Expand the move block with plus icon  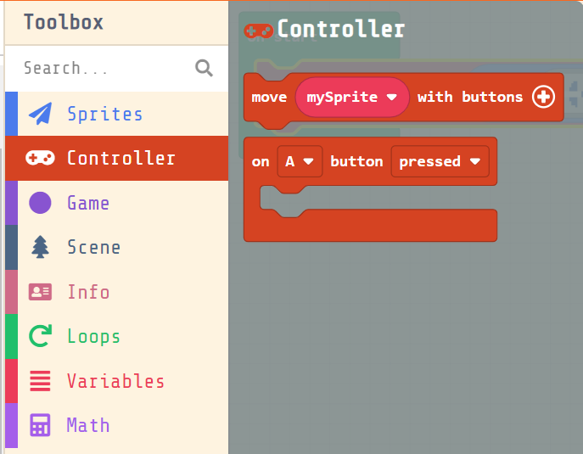tap(543, 97)
